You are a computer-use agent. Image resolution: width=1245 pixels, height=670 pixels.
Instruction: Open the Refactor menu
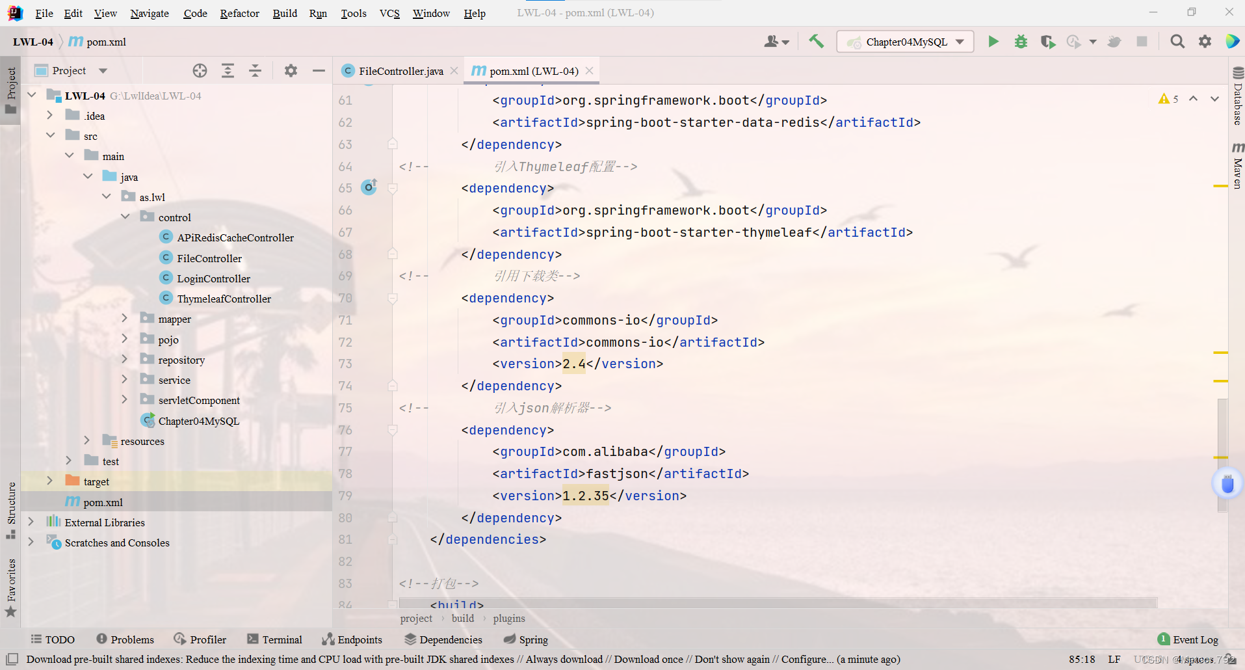click(239, 13)
